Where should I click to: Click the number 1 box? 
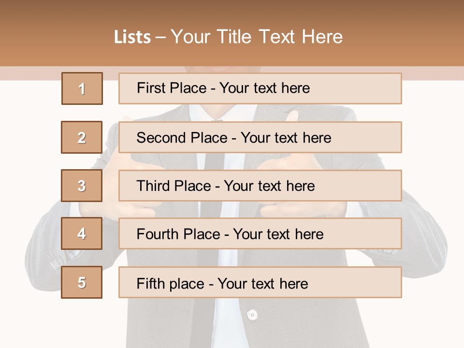82,88
